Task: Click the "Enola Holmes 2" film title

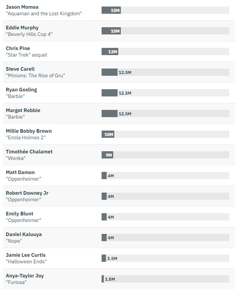Action: tap(26, 137)
